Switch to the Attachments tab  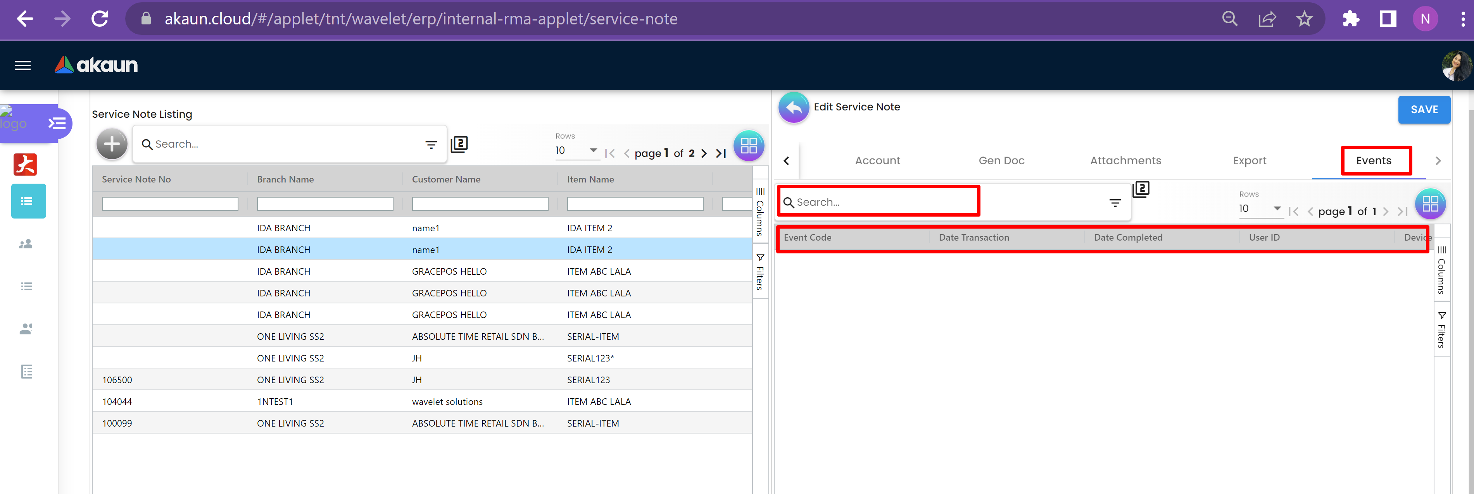1125,161
